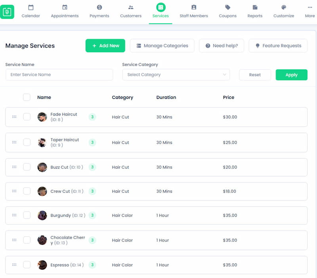
Task: Check the Fade Haircut checkbox
Action: tap(27, 117)
